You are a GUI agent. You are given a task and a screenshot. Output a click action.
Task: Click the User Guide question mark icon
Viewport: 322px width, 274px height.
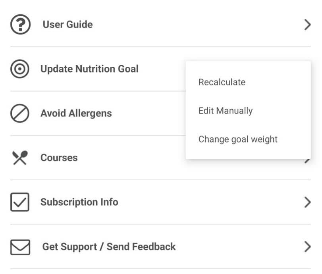coord(19,25)
